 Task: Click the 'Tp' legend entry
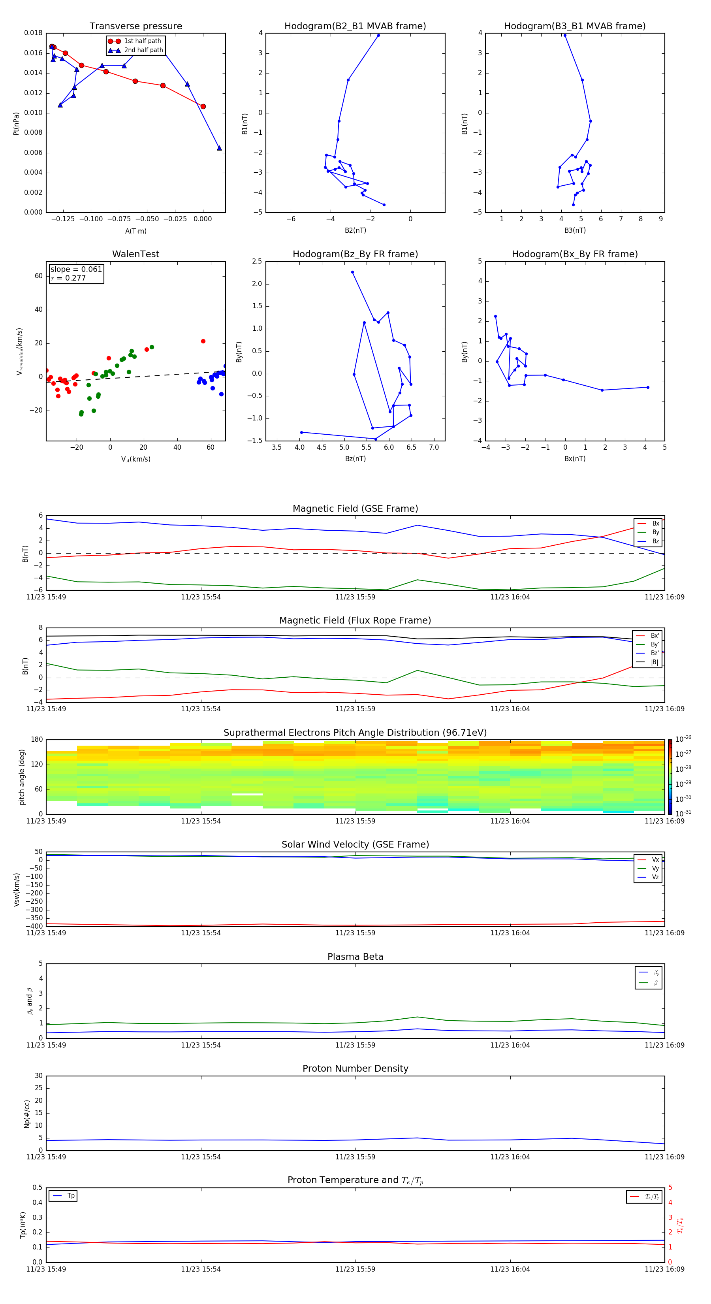pyautogui.click(x=64, y=1196)
